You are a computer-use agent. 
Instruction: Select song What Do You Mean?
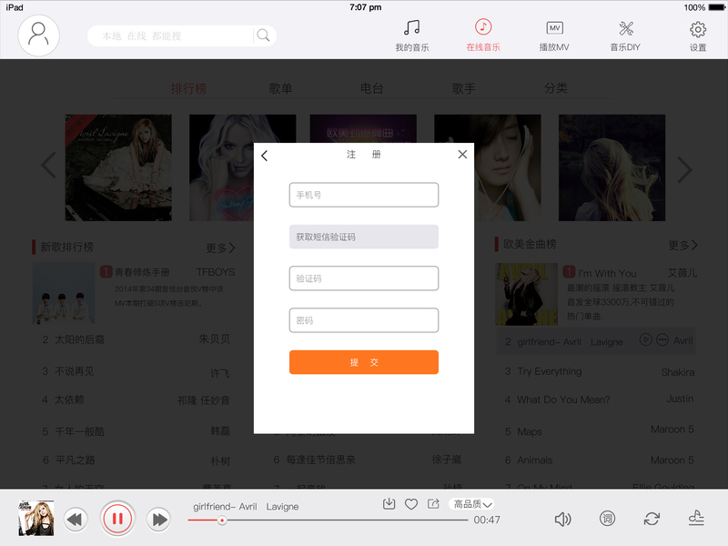click(563, 399)
